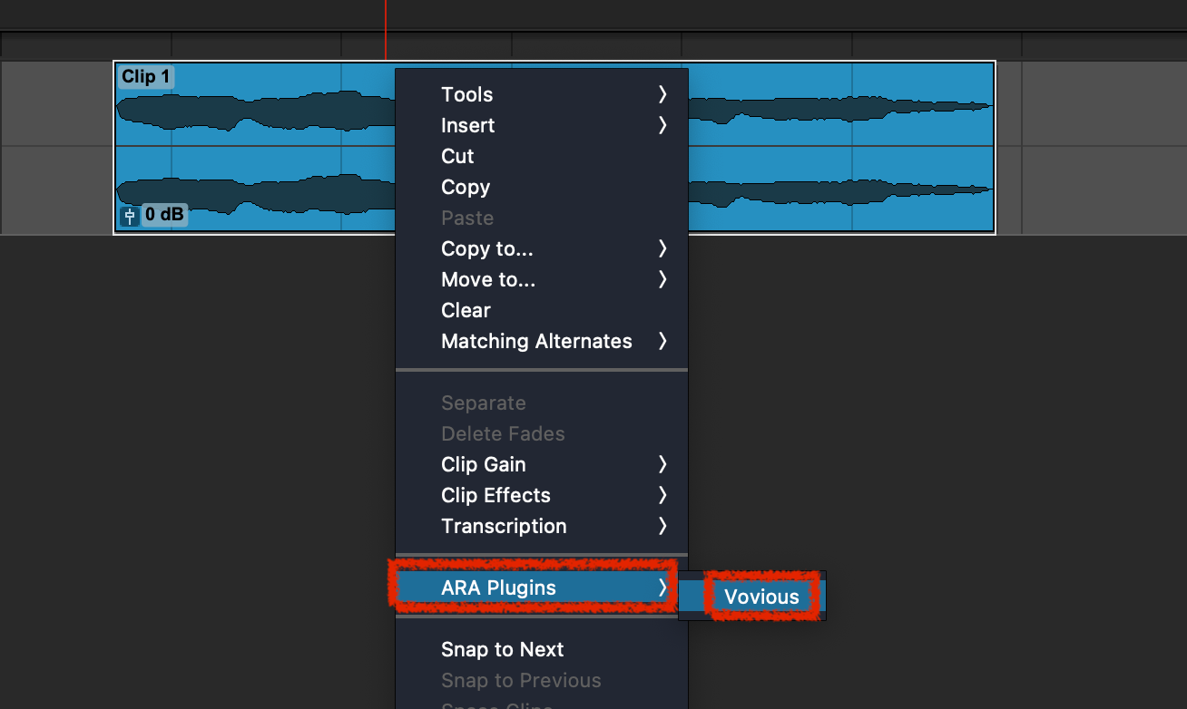Expand the Clip Effects submenu
Viewport: 1187px width, 709px height.
(495, 495)
